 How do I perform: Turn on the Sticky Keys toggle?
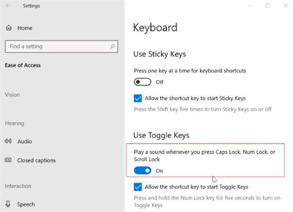(x=142, y=82)
